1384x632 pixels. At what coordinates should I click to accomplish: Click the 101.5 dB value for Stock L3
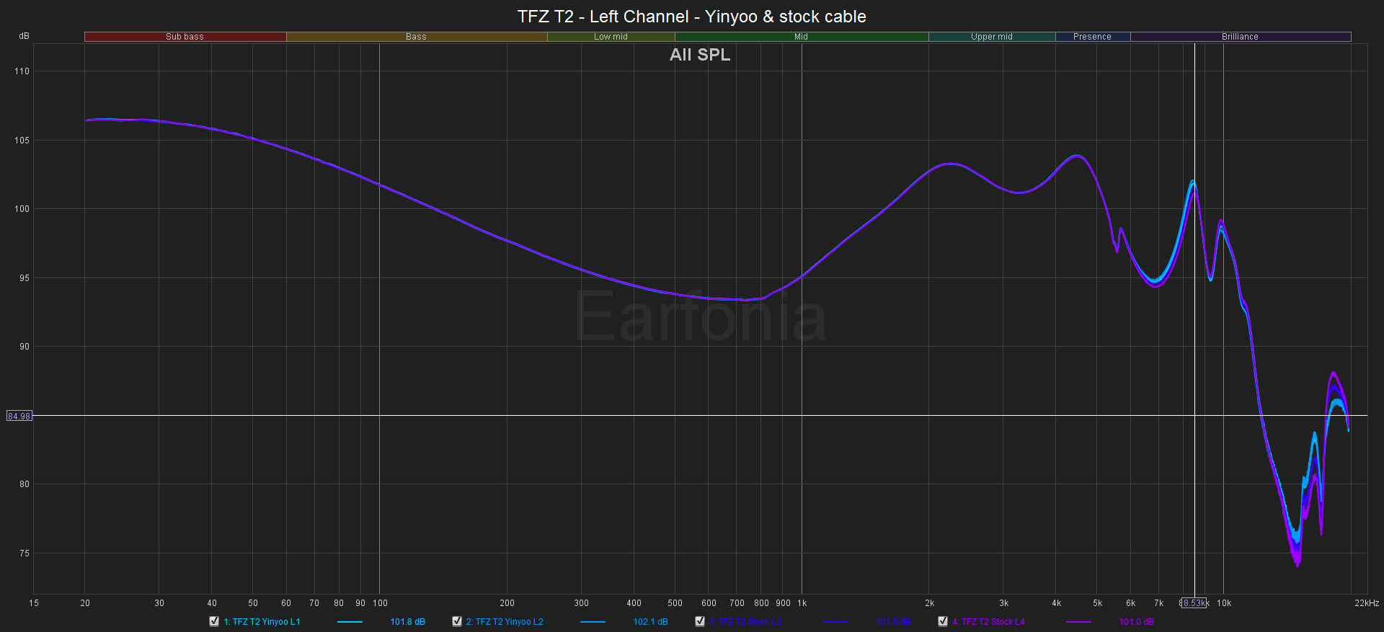point(893,622)
